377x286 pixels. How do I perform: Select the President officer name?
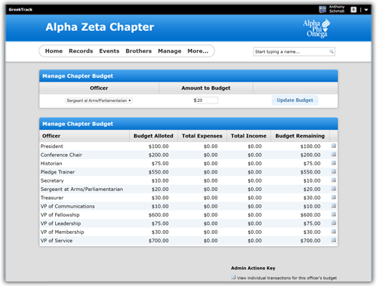coord(52,146)
